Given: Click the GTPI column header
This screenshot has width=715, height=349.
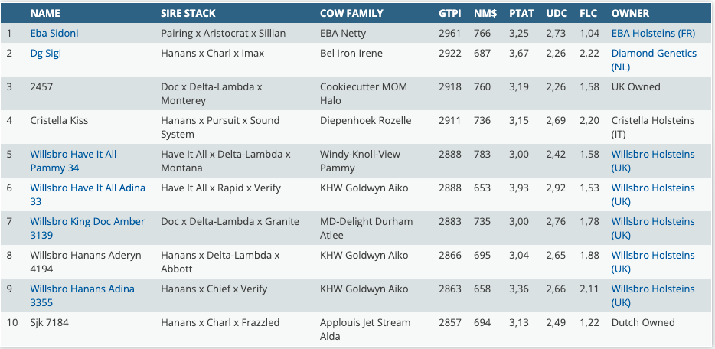Looking at the screenshot, I should tap(450, 14).
